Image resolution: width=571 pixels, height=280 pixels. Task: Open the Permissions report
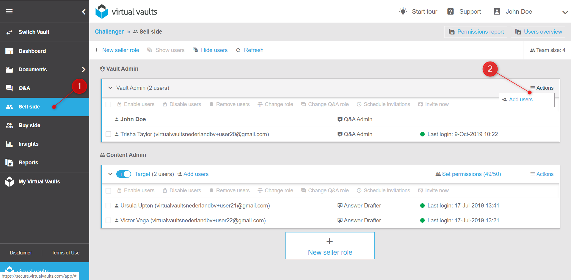476,32
